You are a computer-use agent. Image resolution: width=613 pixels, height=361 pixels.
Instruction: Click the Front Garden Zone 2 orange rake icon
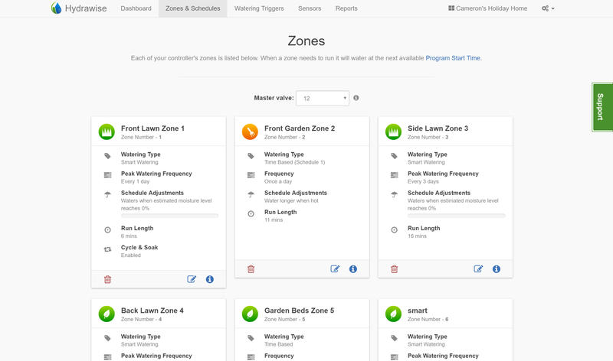click(250, 132)
